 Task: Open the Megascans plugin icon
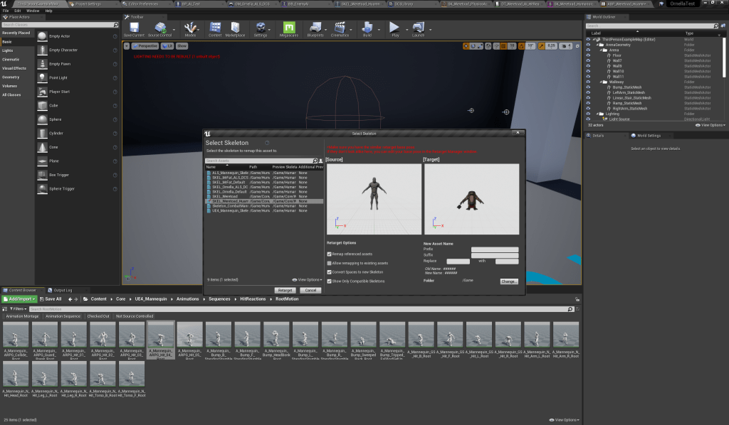pos(289,28)
